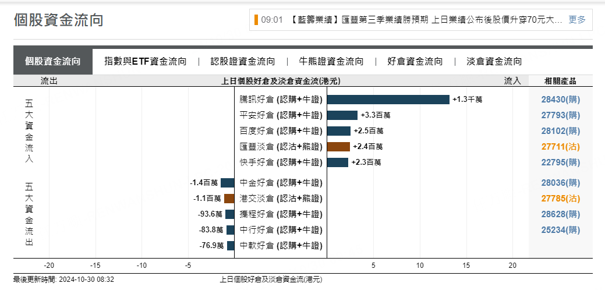Open related product 28430(購)

pos(561,100)
